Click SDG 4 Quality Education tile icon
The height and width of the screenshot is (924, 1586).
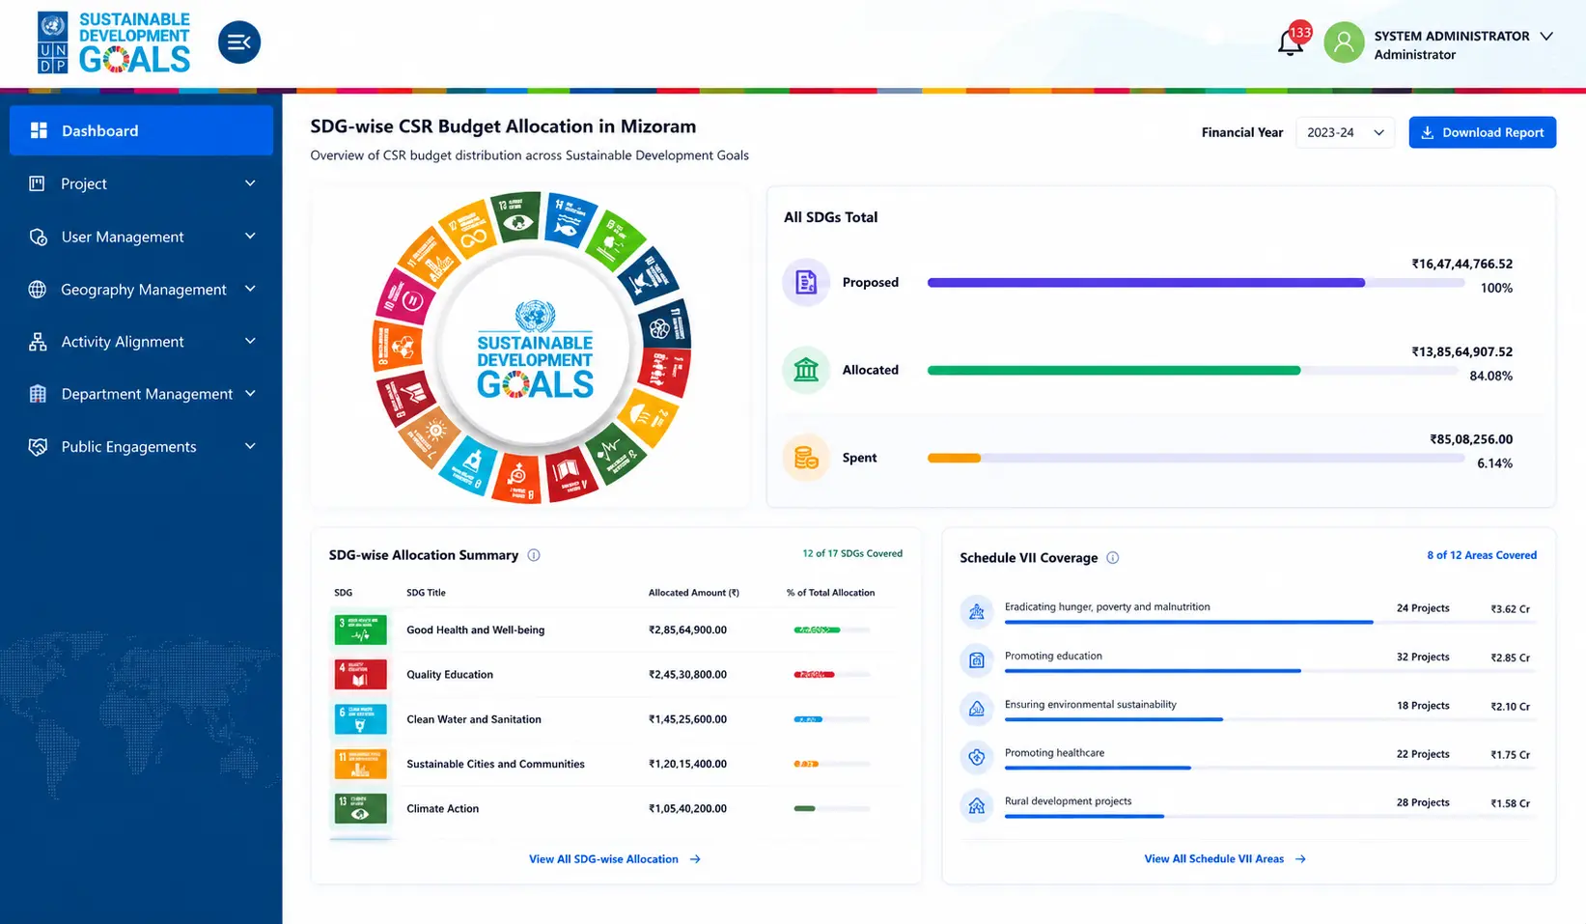(361, 674)
